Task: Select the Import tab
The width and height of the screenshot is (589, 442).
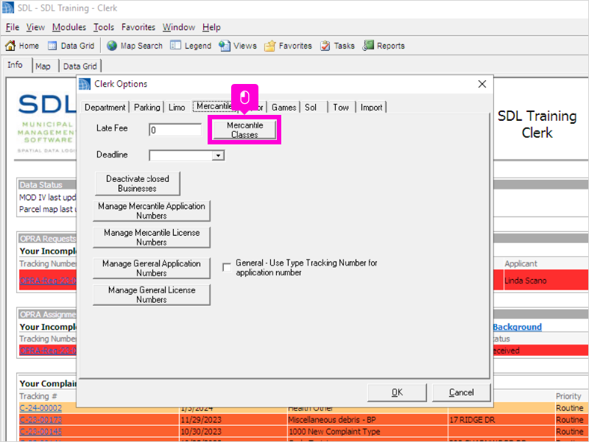Action: [371, 108]
